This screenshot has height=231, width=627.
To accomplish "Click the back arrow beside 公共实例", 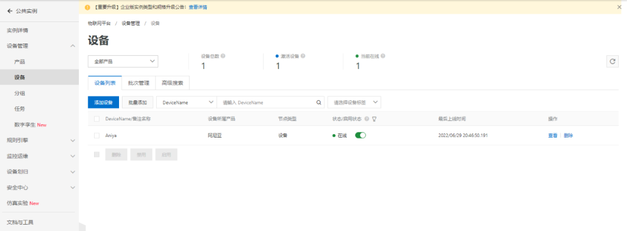I will [x=10, y=11].
